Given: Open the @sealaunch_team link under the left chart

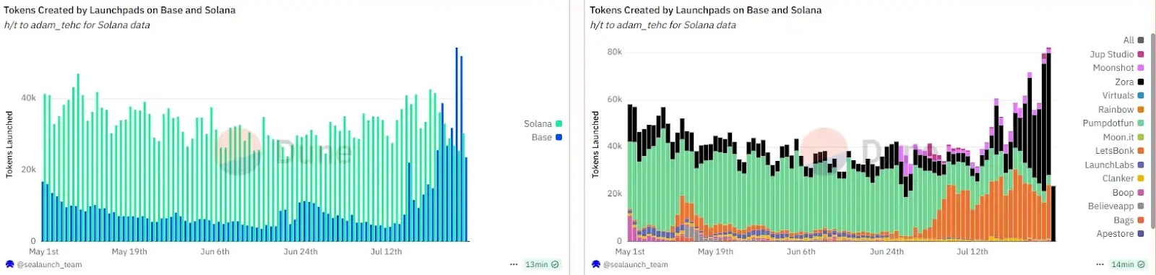Looking at the screenshot, I should [x=49, y=265].
